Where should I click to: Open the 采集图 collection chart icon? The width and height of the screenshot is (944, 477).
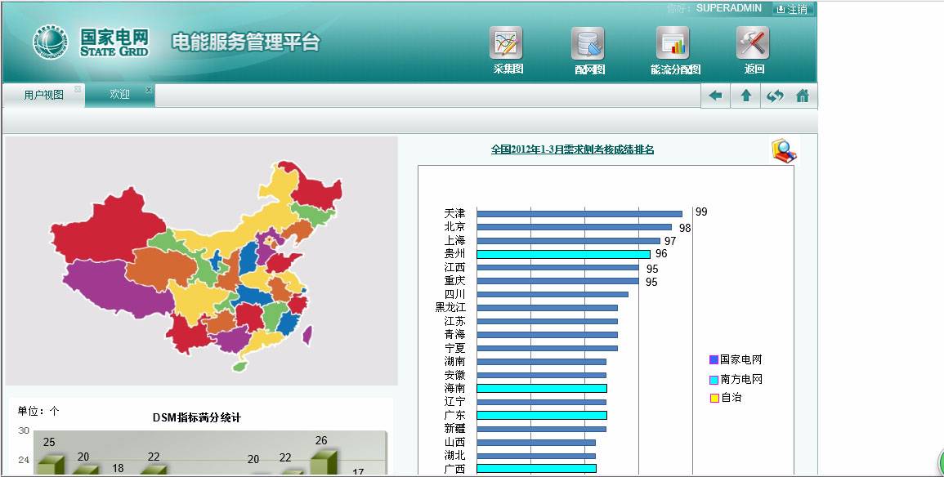[x=506, y=42]
